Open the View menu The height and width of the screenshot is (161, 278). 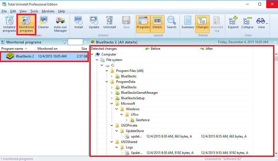pos(23,11)
